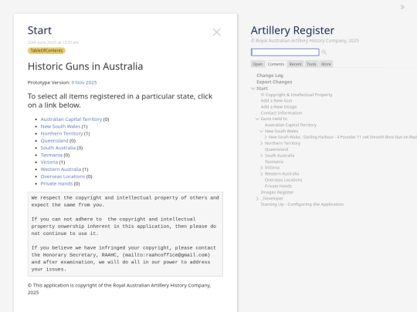Expand the Northern Territory tree node

(x=262, y=143)
